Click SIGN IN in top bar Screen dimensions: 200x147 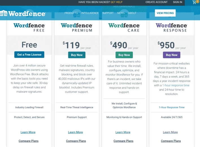177,2
